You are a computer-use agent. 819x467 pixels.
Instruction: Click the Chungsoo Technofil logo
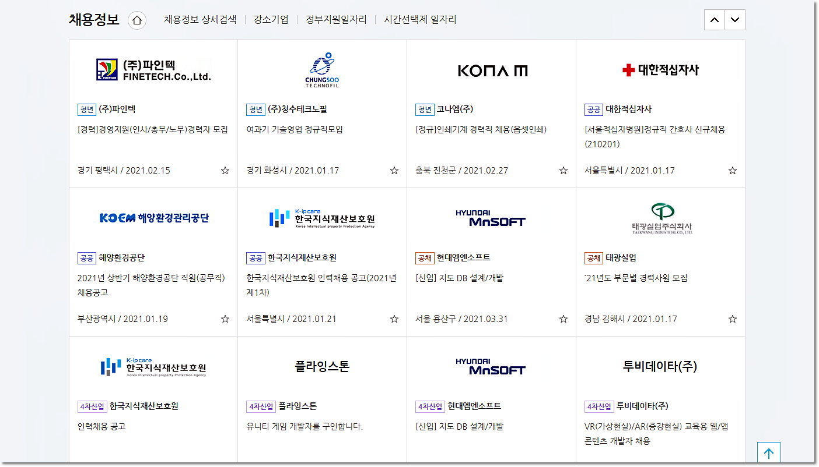322,70
